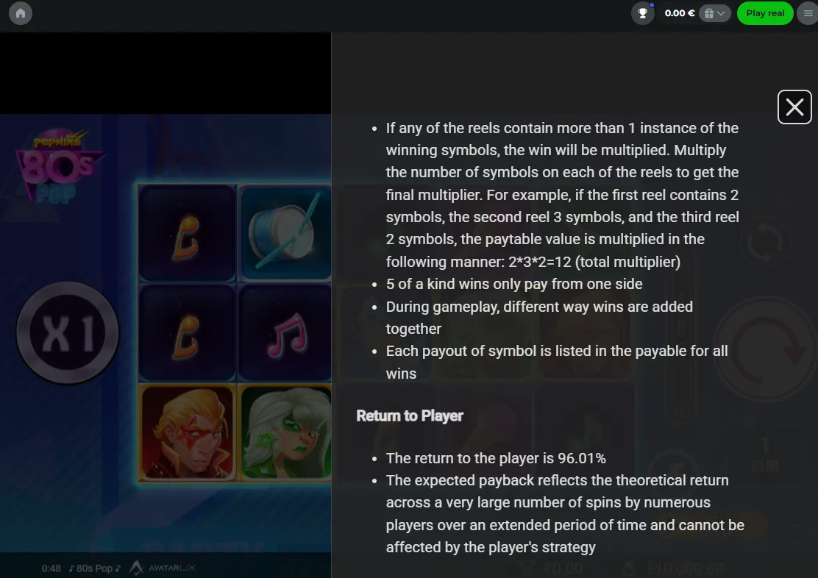Open the trophy tournaments icon
Viewport: 818px width, 578px height.
(x=643, y=13)
